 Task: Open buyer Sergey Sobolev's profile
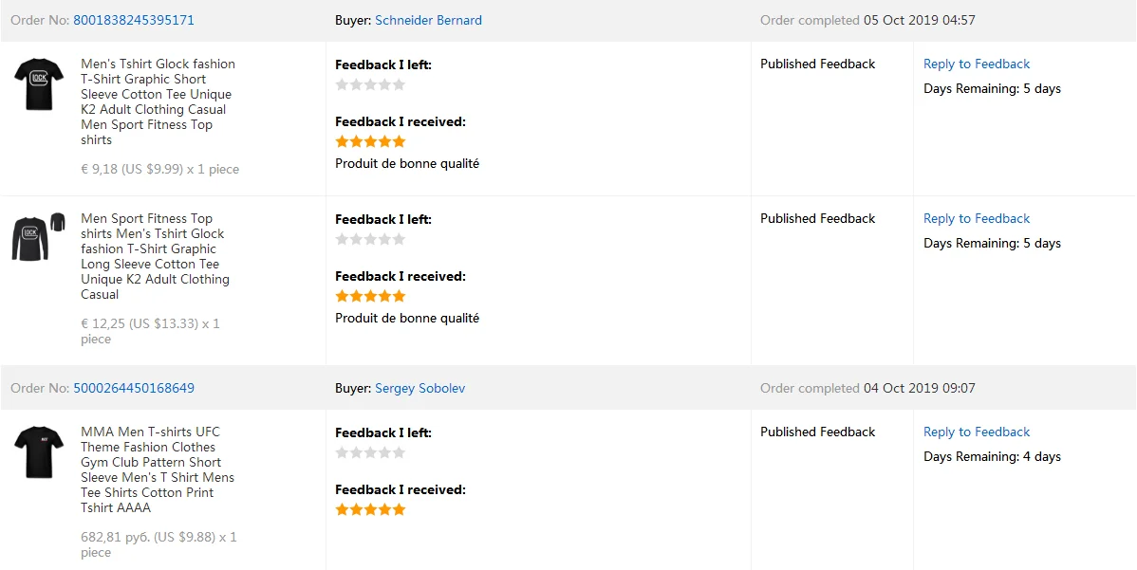click(419, 388)
